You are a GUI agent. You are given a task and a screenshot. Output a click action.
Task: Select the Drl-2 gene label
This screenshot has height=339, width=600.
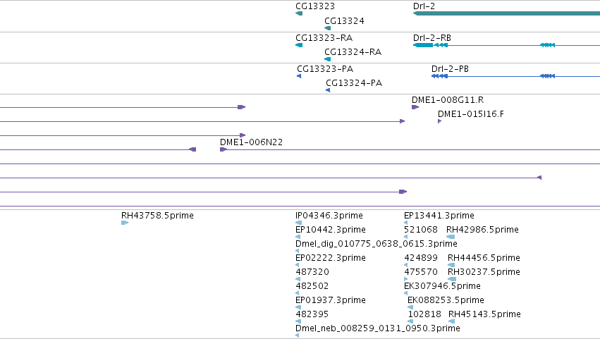424,6
